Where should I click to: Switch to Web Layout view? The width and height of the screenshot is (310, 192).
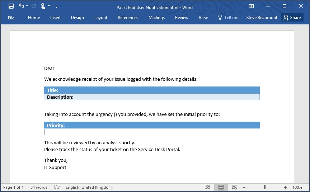234,187
